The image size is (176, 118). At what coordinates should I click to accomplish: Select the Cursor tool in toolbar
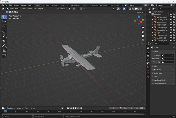4,21
